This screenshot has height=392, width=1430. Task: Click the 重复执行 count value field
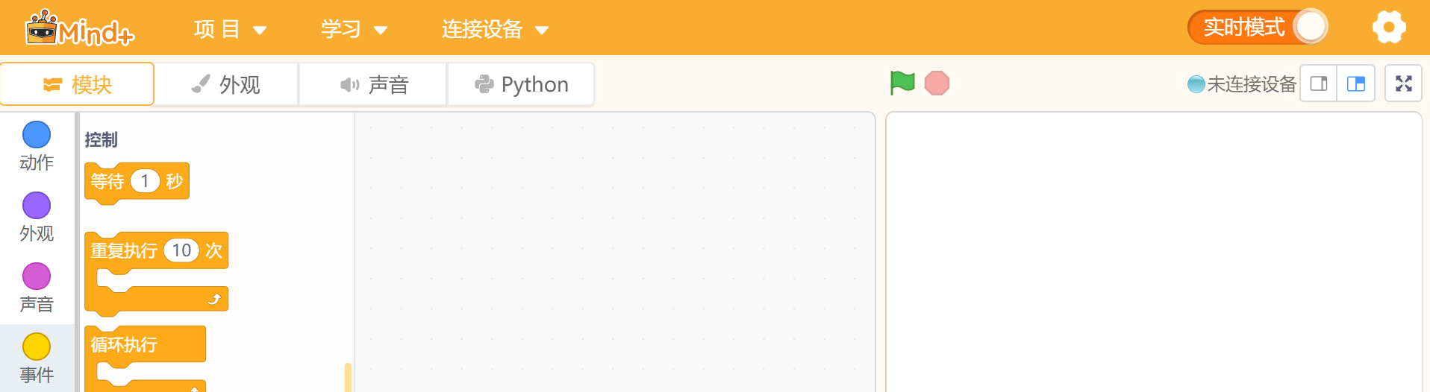tap(181, 250)
